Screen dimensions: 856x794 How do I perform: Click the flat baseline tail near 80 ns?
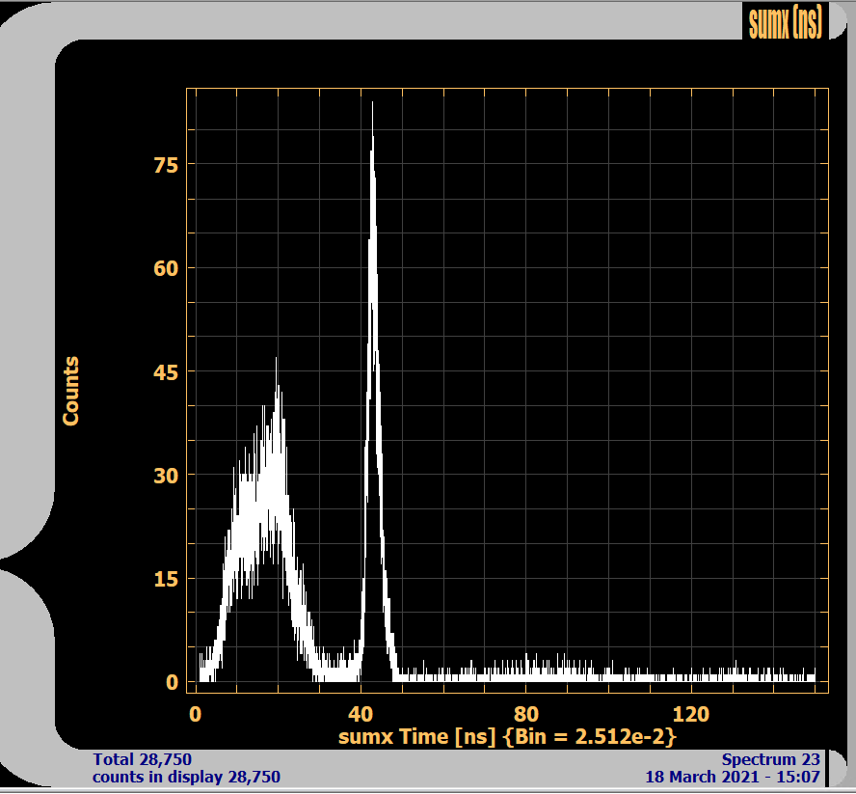click(526, 673)
